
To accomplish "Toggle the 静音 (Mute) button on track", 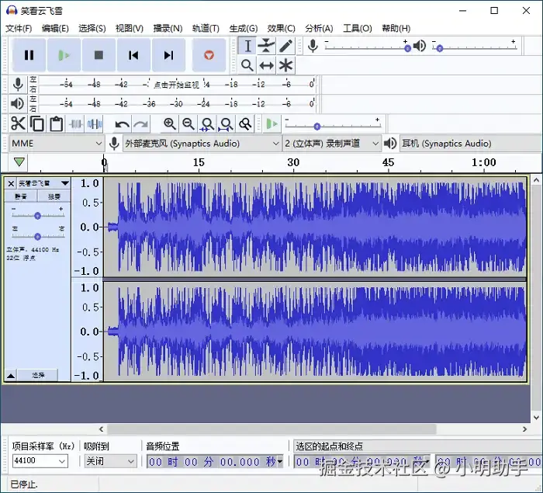I will click(21, 197).
